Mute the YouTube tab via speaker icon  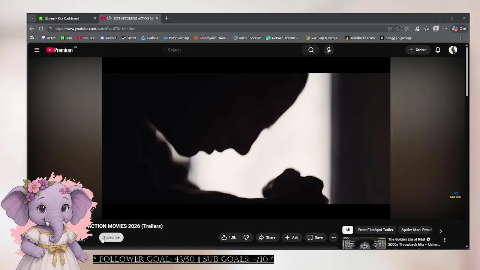109,18
